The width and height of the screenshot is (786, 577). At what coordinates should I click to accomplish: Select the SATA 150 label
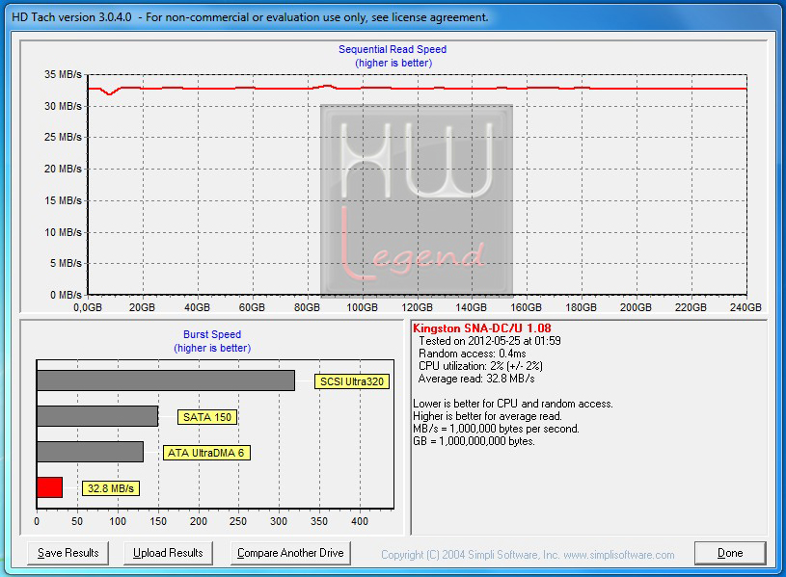pos(207,417)
